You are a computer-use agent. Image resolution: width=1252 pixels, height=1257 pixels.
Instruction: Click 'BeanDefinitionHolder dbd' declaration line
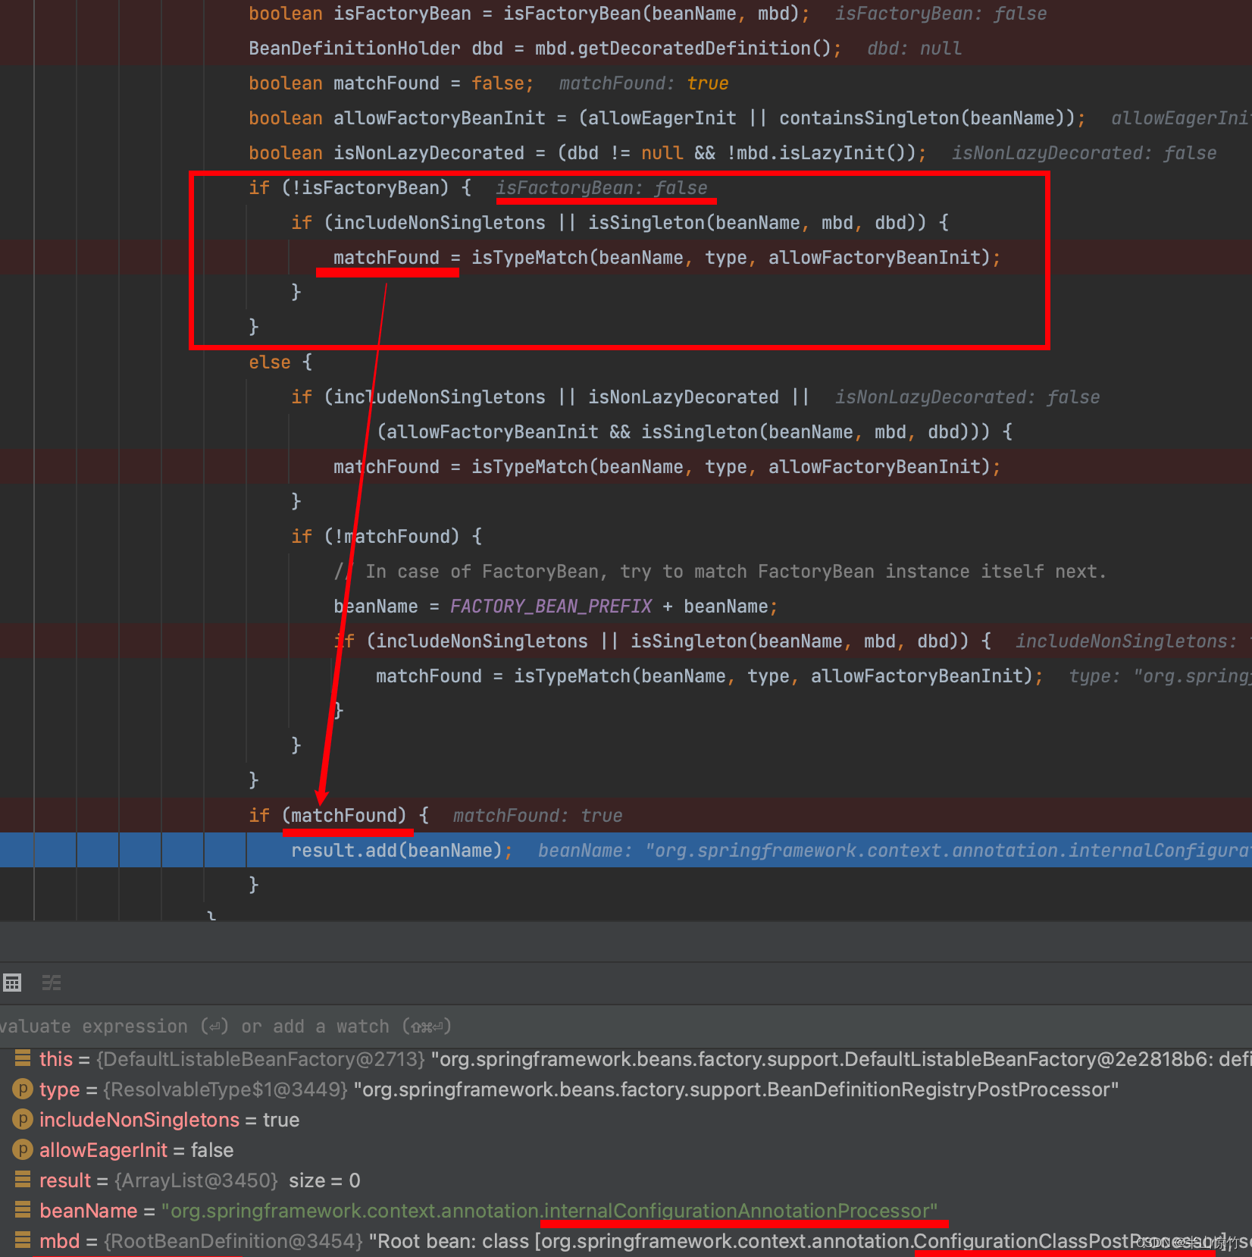(x=545, y=48)
